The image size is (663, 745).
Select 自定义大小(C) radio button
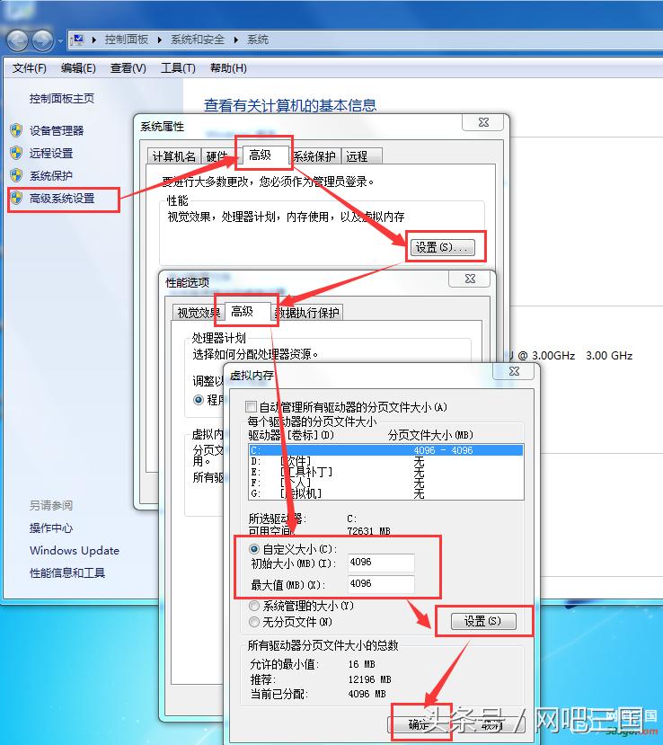tap(254, 549)
